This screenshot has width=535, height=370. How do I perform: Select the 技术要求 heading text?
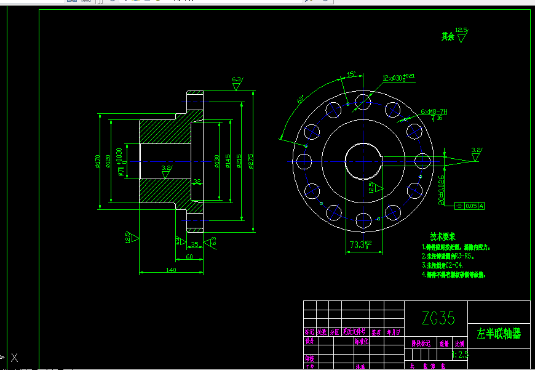coord(443,236)
